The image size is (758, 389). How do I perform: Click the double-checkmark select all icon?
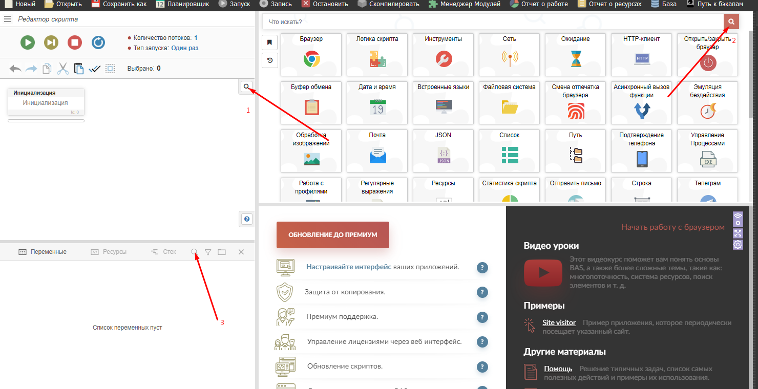point(94,69)
